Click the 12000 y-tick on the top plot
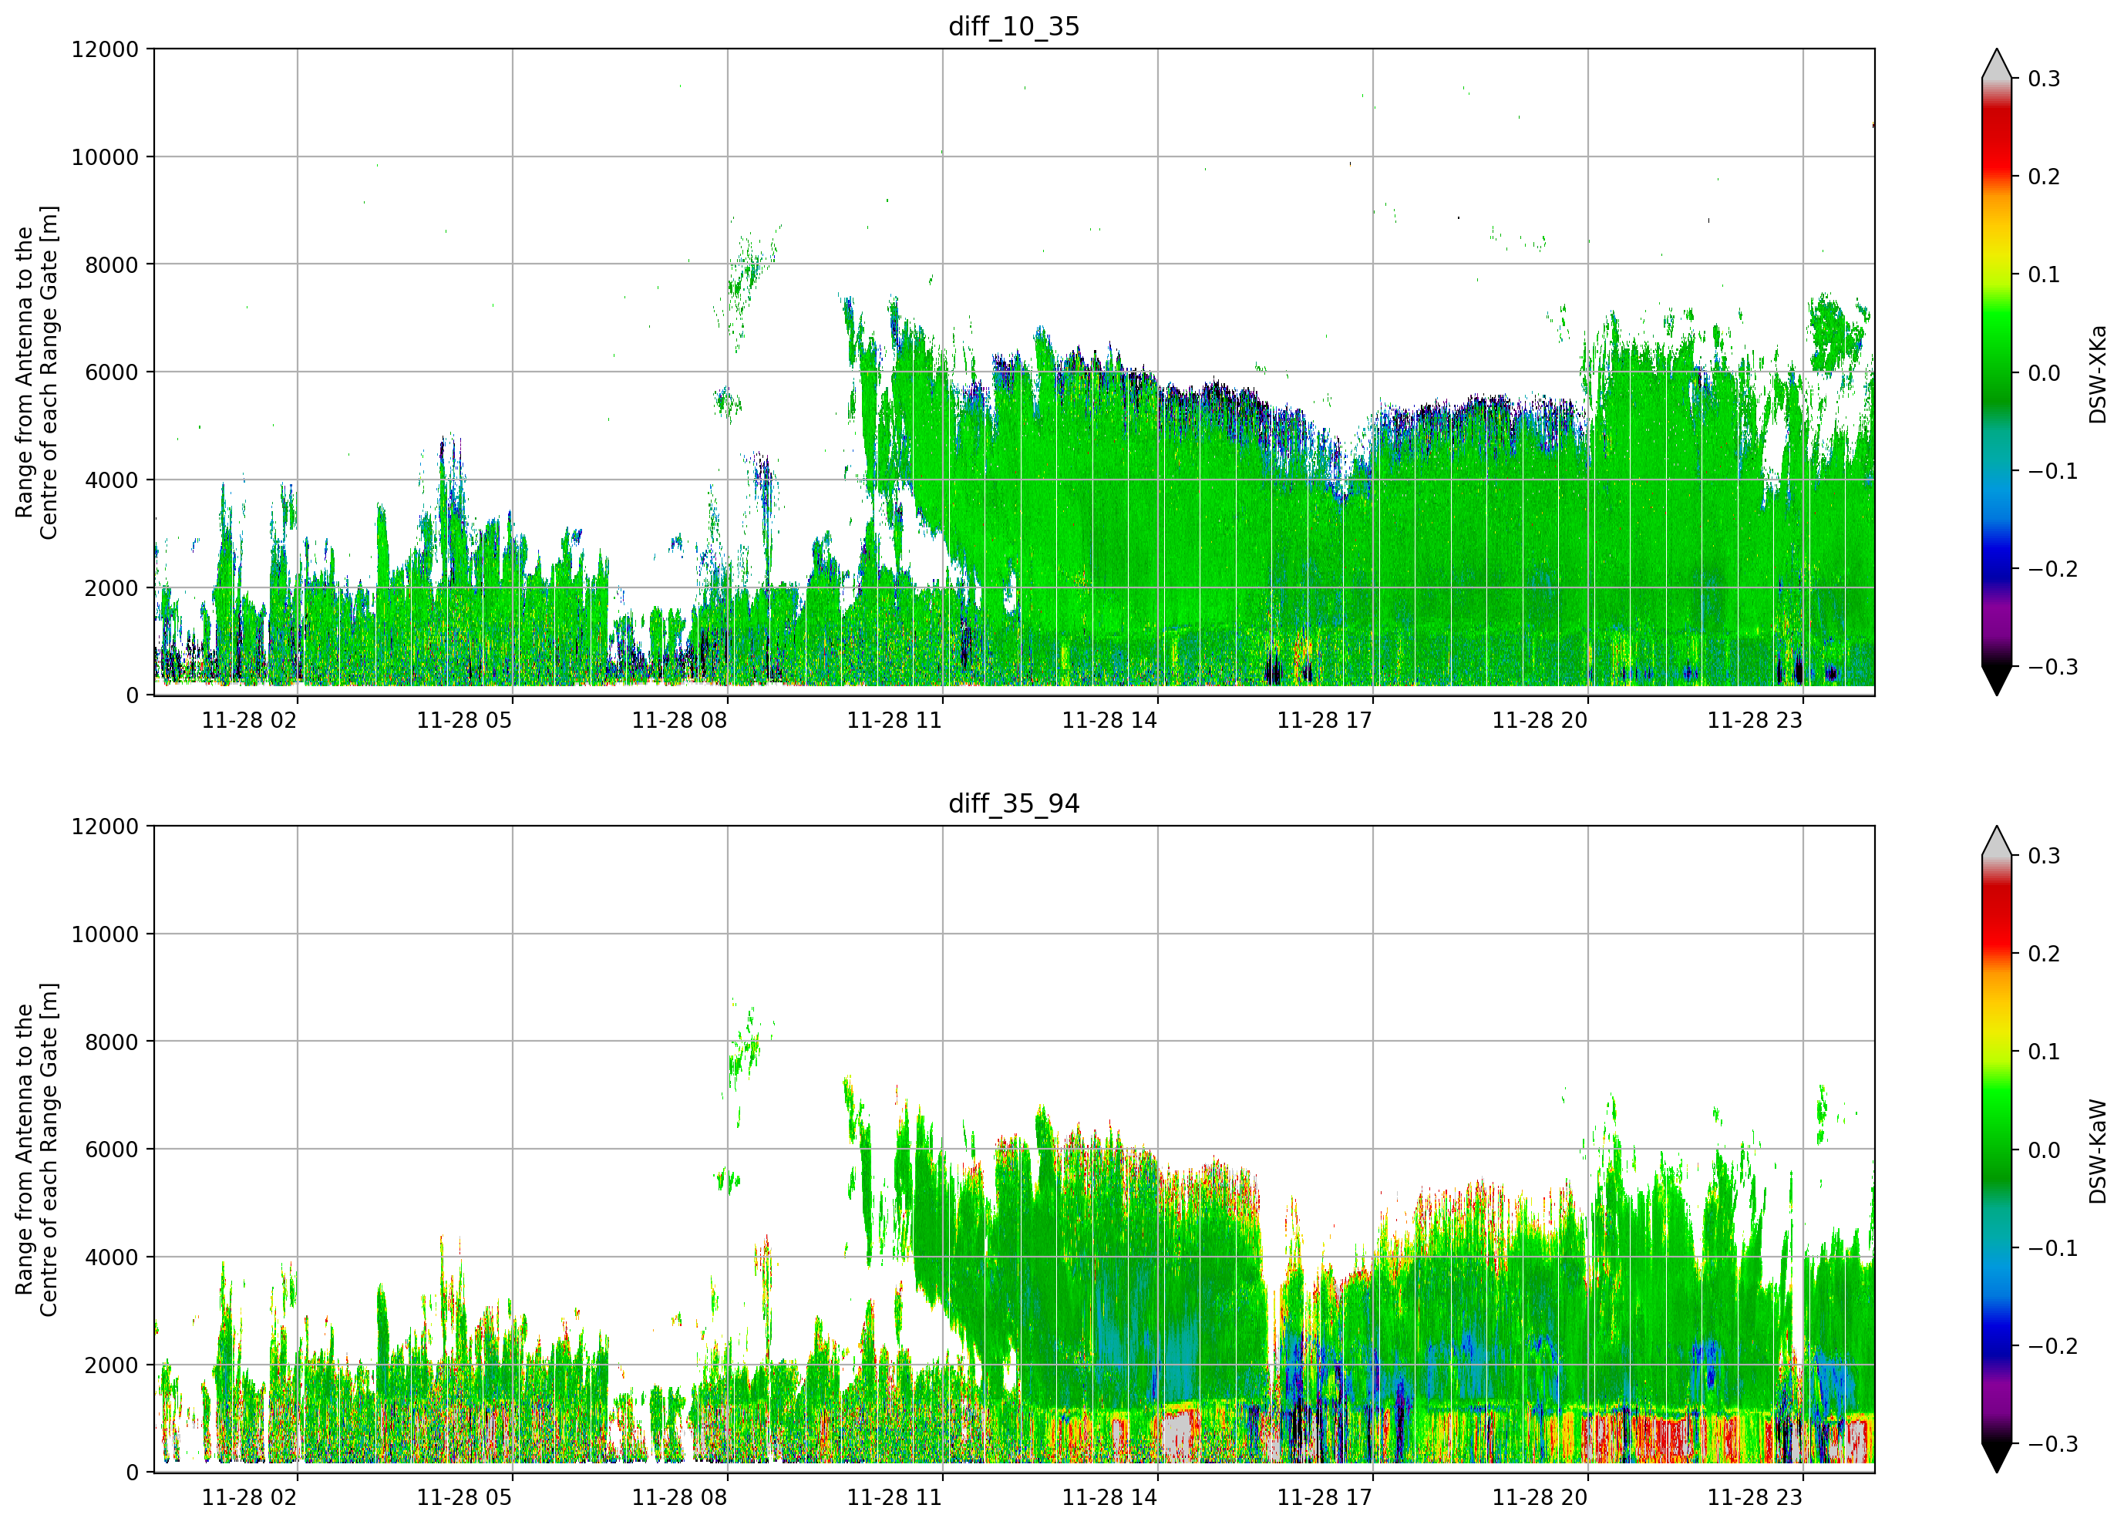 [x=105, y=49]
